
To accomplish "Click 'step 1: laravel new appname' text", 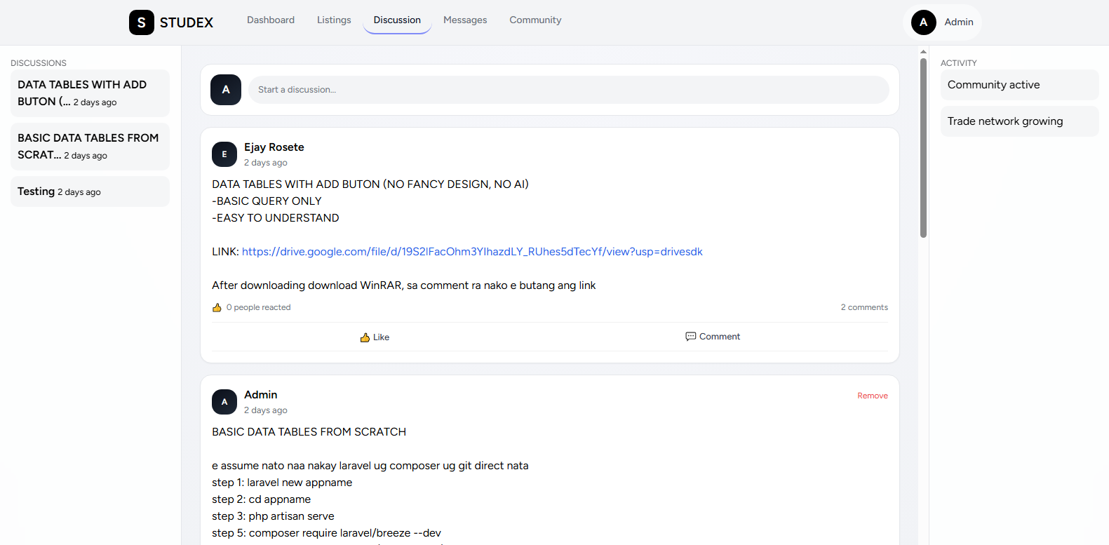I will [282, 483].
